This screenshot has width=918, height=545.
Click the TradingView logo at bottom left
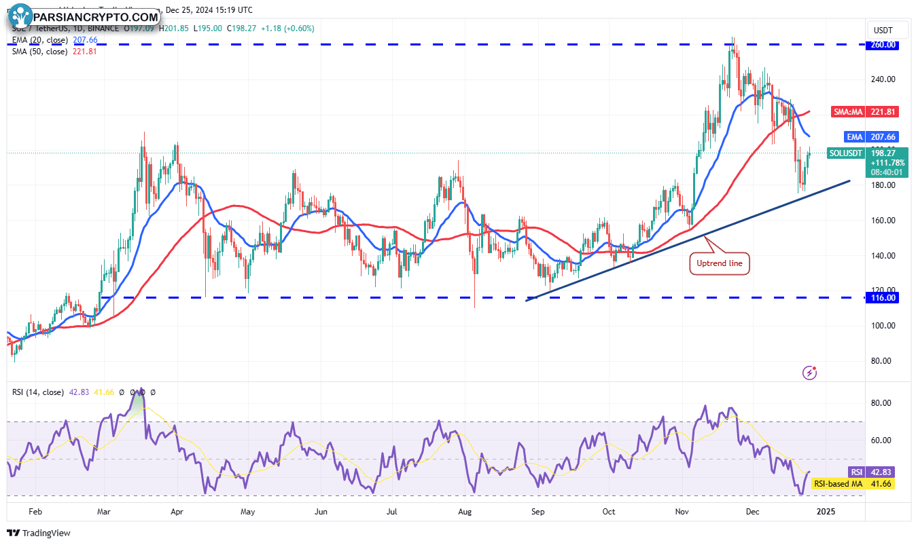[x=39, y=533]
